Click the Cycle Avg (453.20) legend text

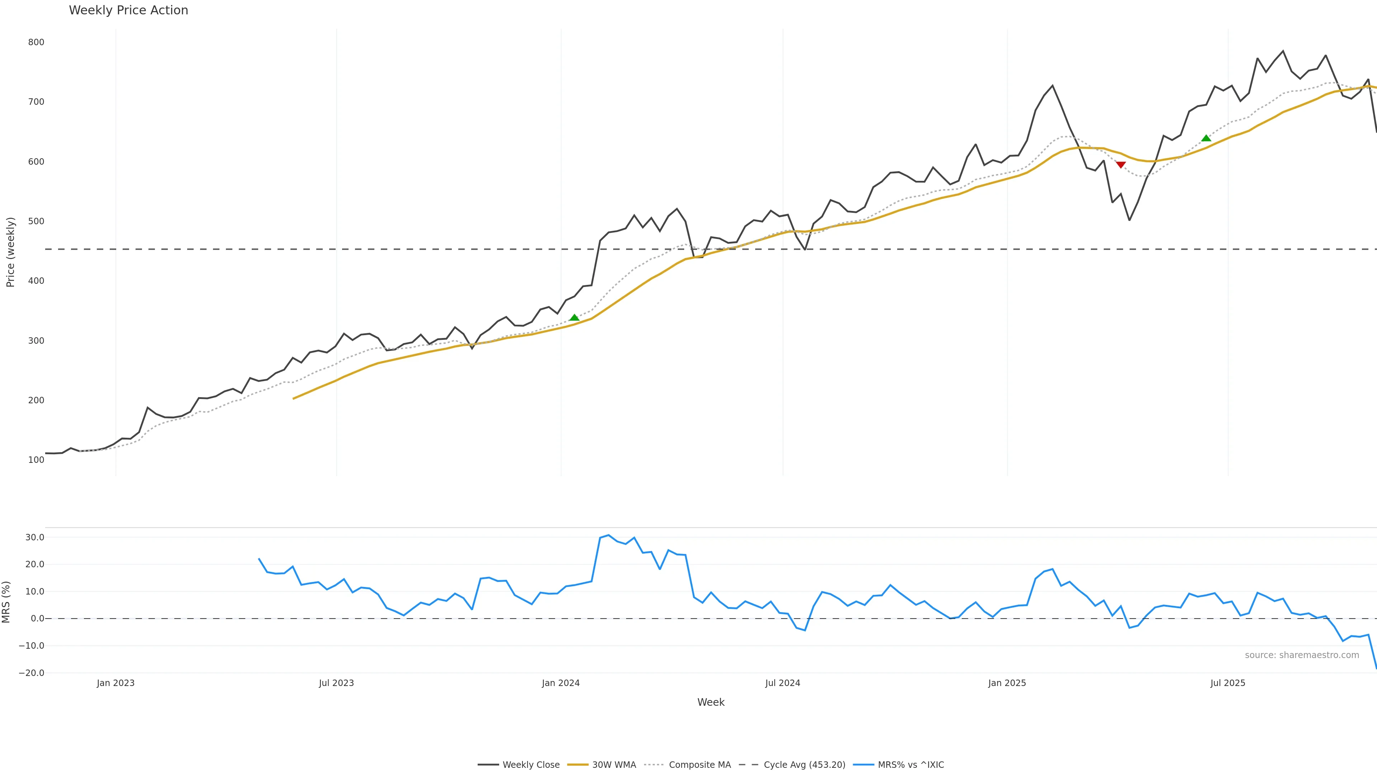pos(804,765)
